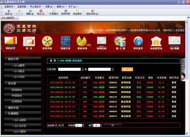Expand the 私募模型 sidebar section
Screen dimensions: 190x137
(23, 113)
